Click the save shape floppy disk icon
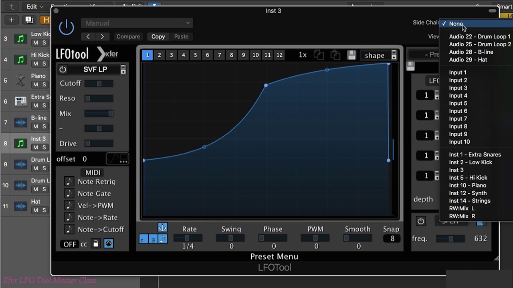 coord(351,55)
